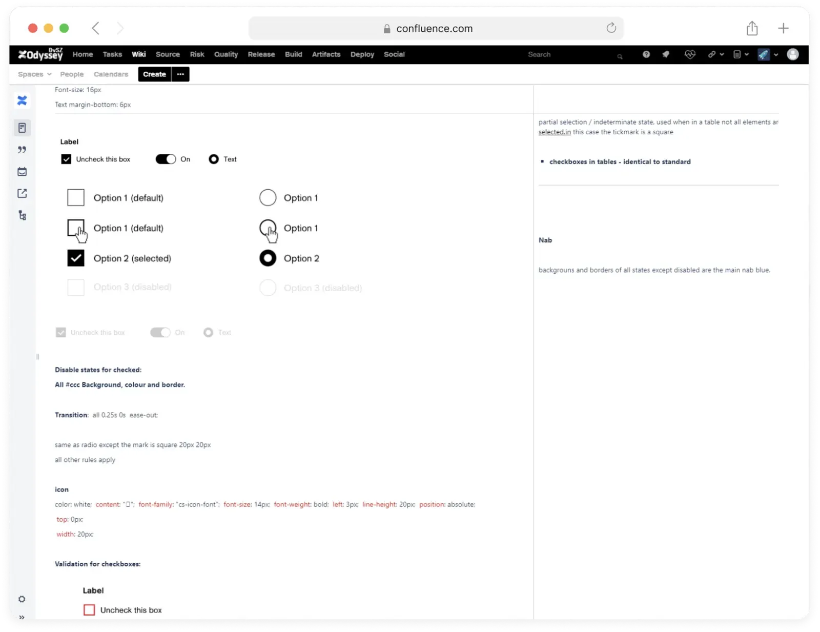
Task: Click the external link icon in the sidebar
Action: (x=22, y=193)
